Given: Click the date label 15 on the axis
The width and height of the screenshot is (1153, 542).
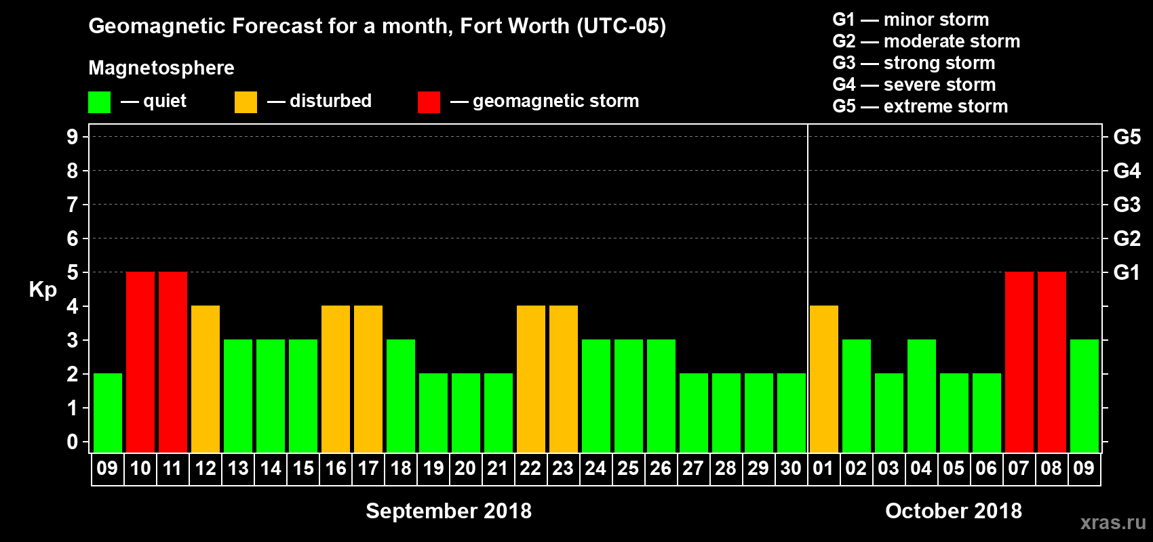Looking at the screenshot, I should point(303,468).
